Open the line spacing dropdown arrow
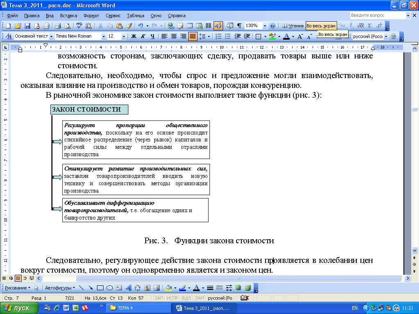This screenshot has height=314, width=419. coord(209,36)
